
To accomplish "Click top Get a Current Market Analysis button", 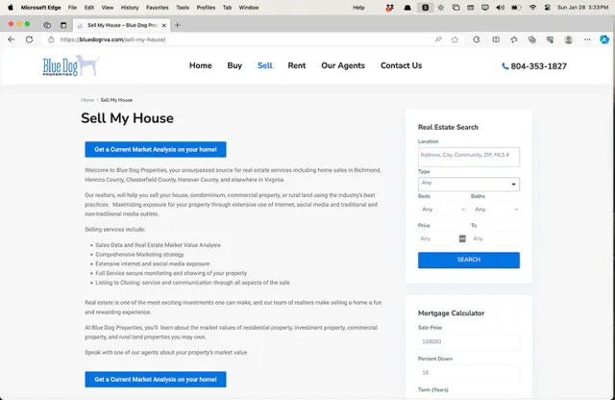I will click(156, 150).
